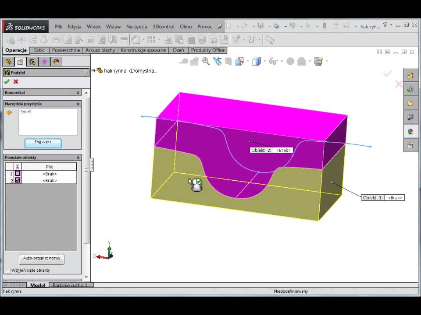Collapse the Narzędzia przycięcia section

point(78,104)
